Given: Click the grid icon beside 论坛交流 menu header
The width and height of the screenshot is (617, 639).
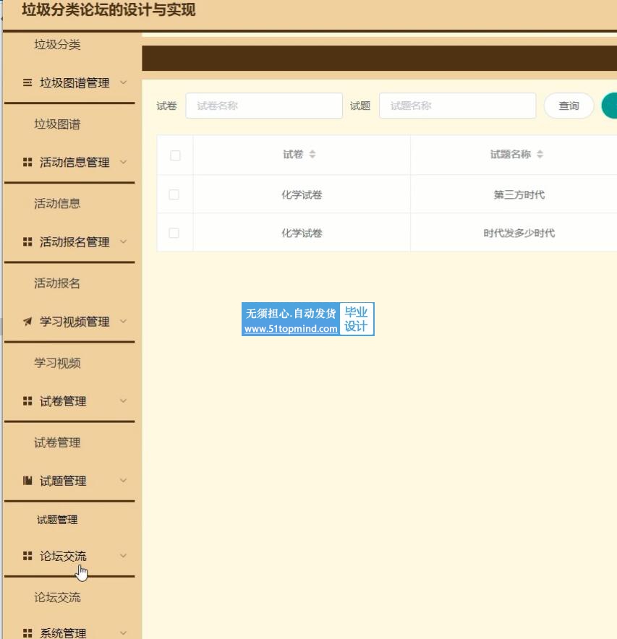Looking at the screenshot, I should (27, 556).
